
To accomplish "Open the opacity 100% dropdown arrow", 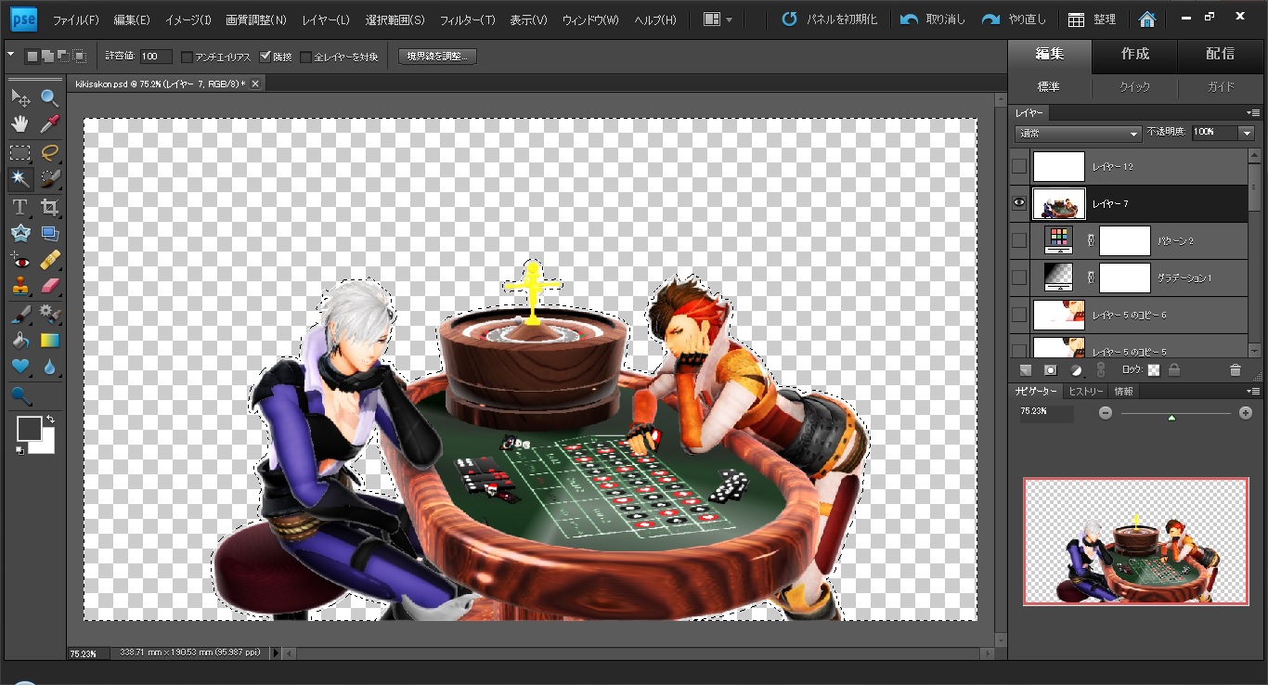I will coord(1247,133).
